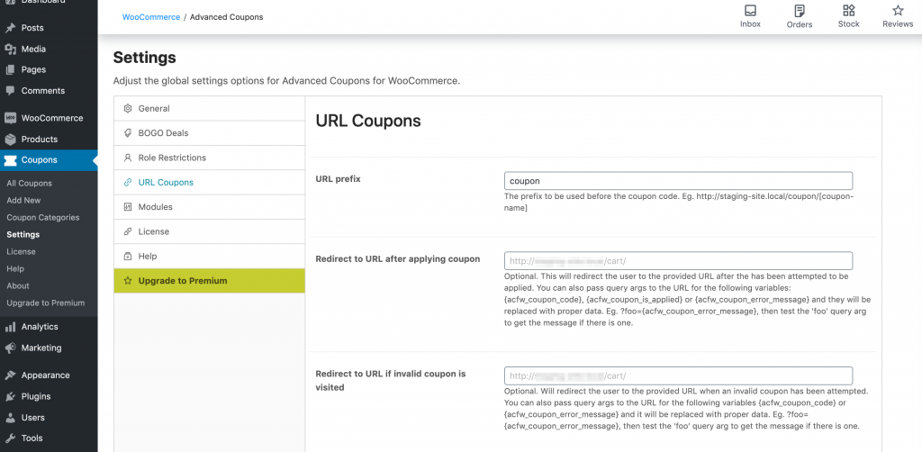This screenshot has width=922, height=452.
Task: Open the General settings tab
Action: (209, 108)
